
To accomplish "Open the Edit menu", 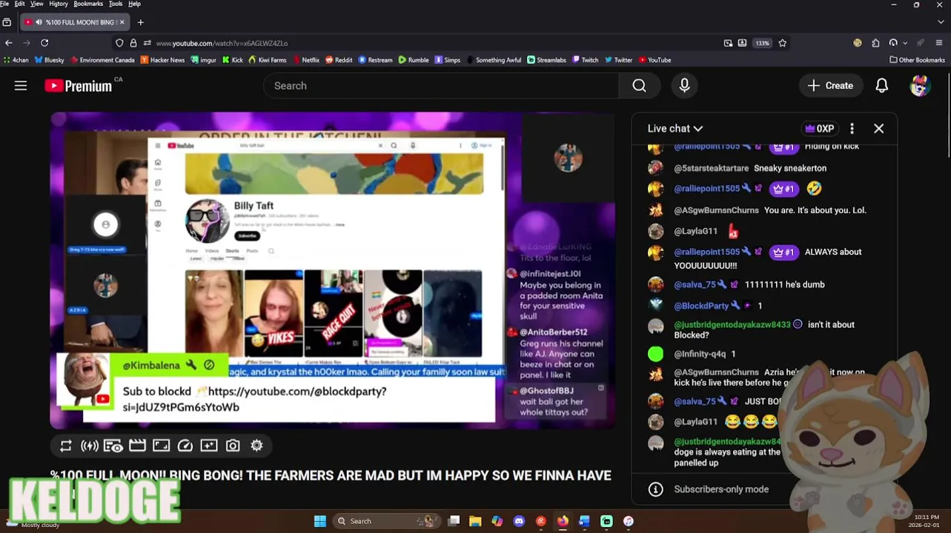I will 19,4.
